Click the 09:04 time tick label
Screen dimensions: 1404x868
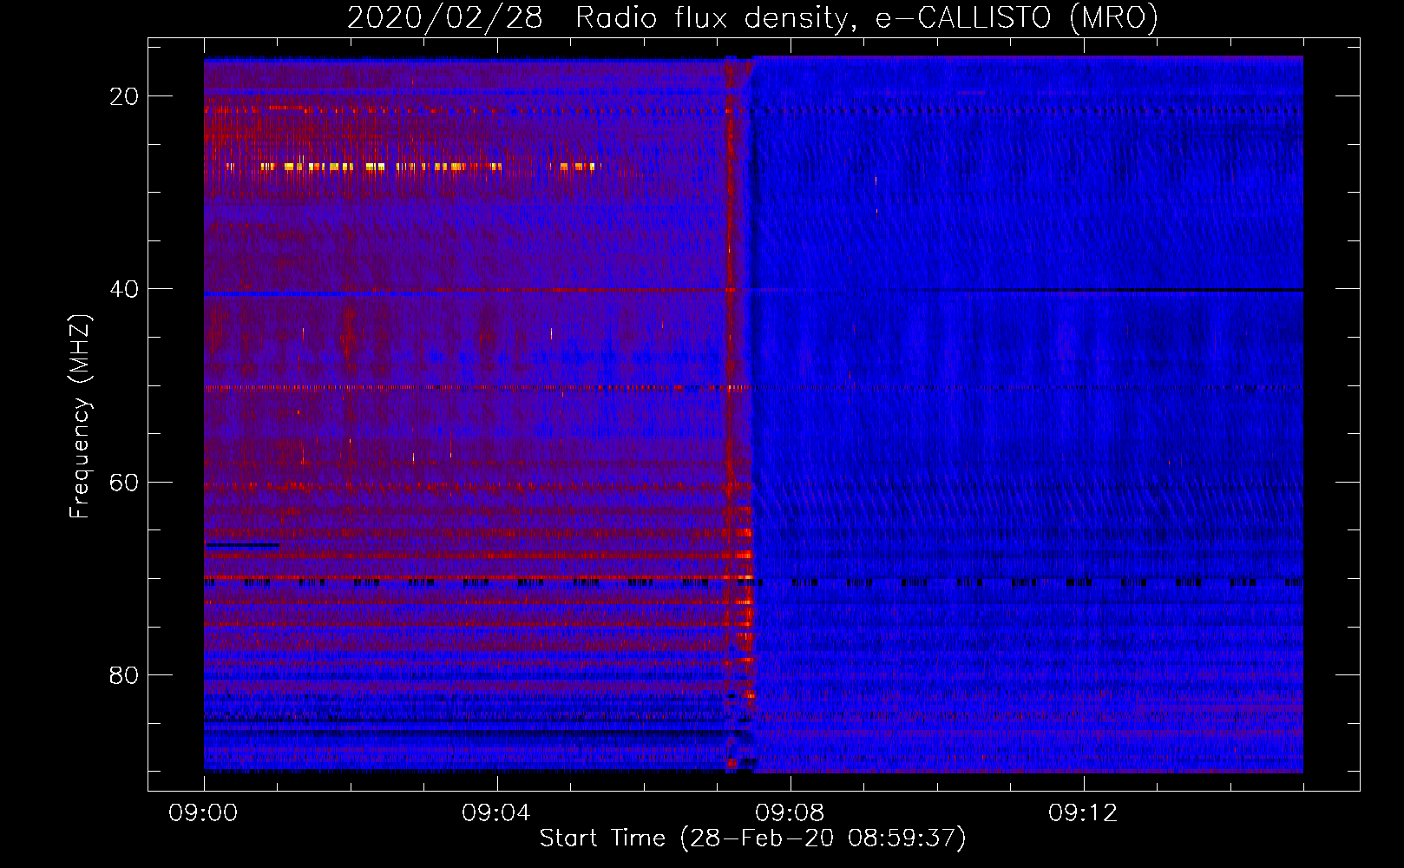(496, 813)
